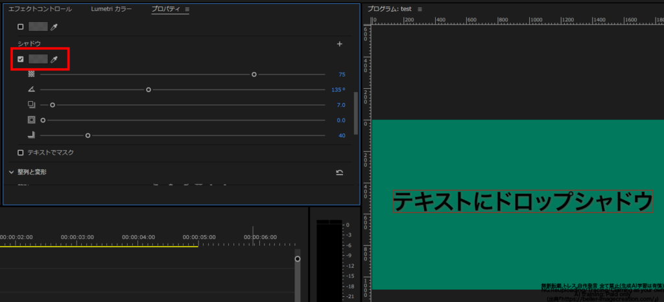Viewport: 664px width, 302px height.
Task: Click the shadow angle slider handle
Action: point(148,89)
